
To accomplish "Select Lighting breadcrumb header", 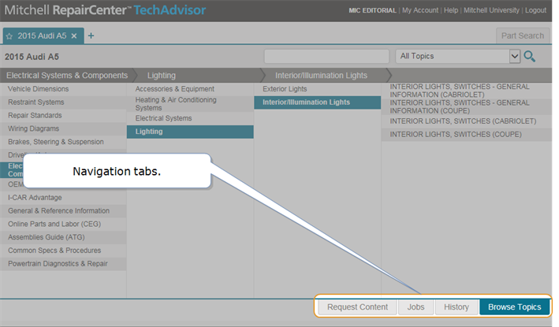I will 162,76.
